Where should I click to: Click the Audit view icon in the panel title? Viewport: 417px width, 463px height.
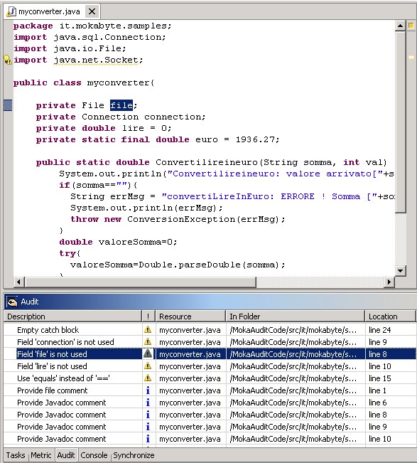pos(12,302)
